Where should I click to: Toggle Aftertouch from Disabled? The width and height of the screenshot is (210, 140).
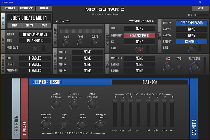coord(35,70)
